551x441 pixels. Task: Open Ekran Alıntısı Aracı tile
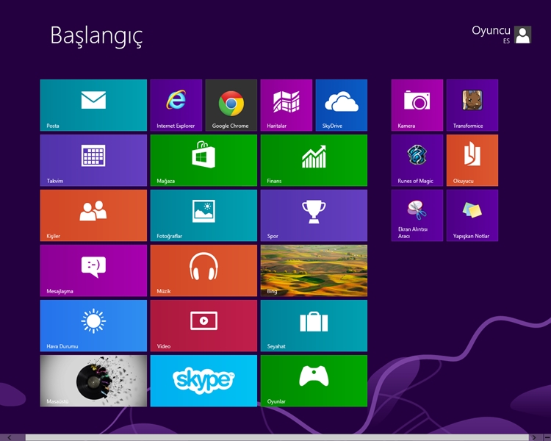click(x=417, y=215)
